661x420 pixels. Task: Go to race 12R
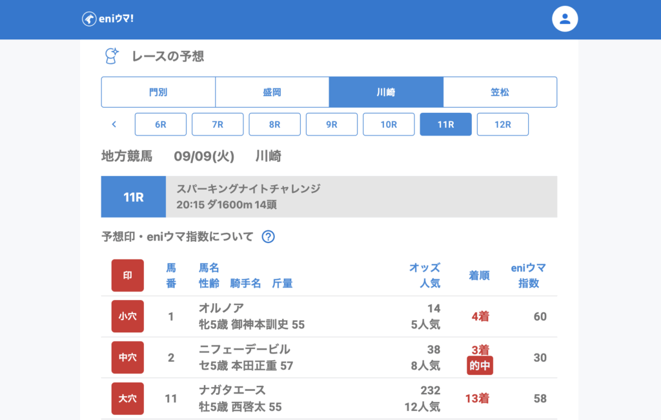pos(502,125)
